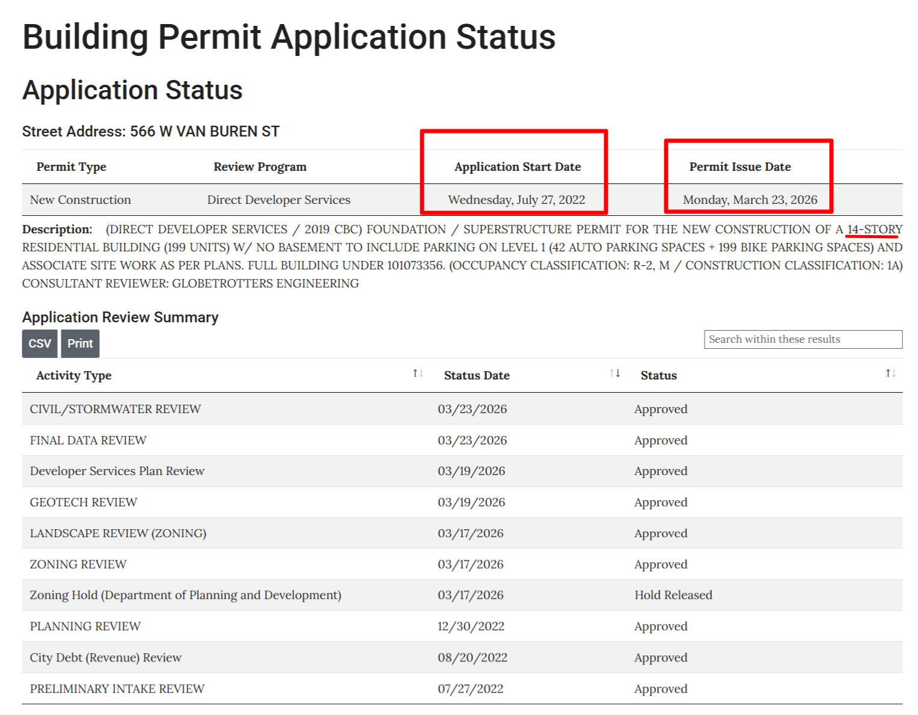
Task: Click the sort icon beside Status column
Action: click(890, 373)
